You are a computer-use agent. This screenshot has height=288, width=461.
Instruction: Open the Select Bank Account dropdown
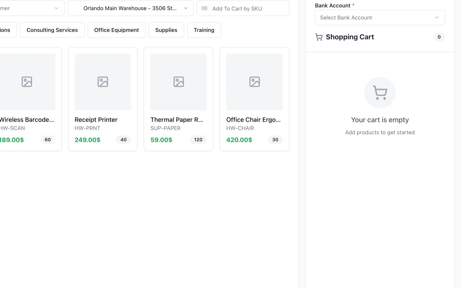tap(380, 18)
